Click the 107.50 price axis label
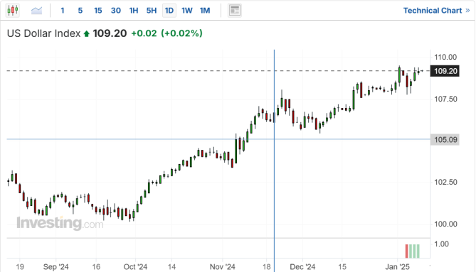This screenshot has height=272, width=476. pyautogui.click(x=445, y=99)
